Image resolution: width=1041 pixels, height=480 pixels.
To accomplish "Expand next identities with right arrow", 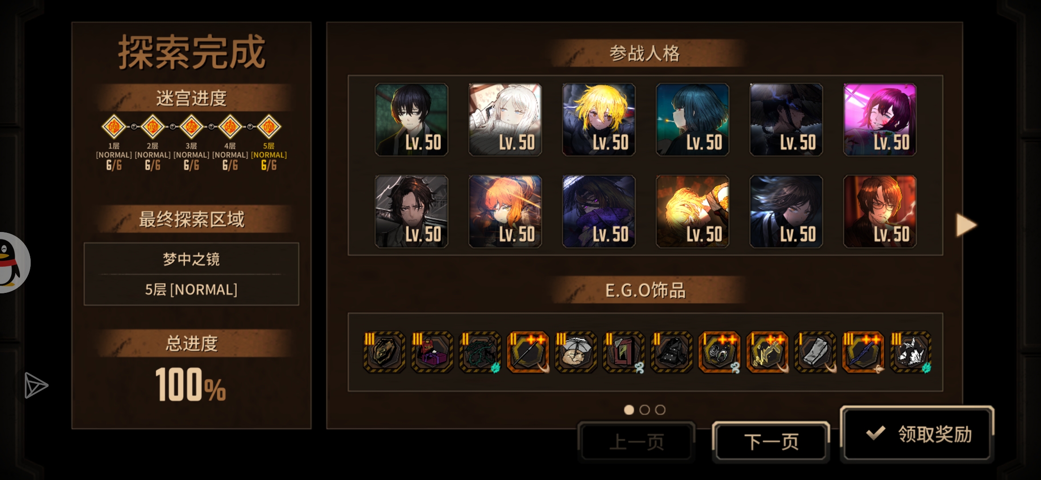I will (966, 225).
